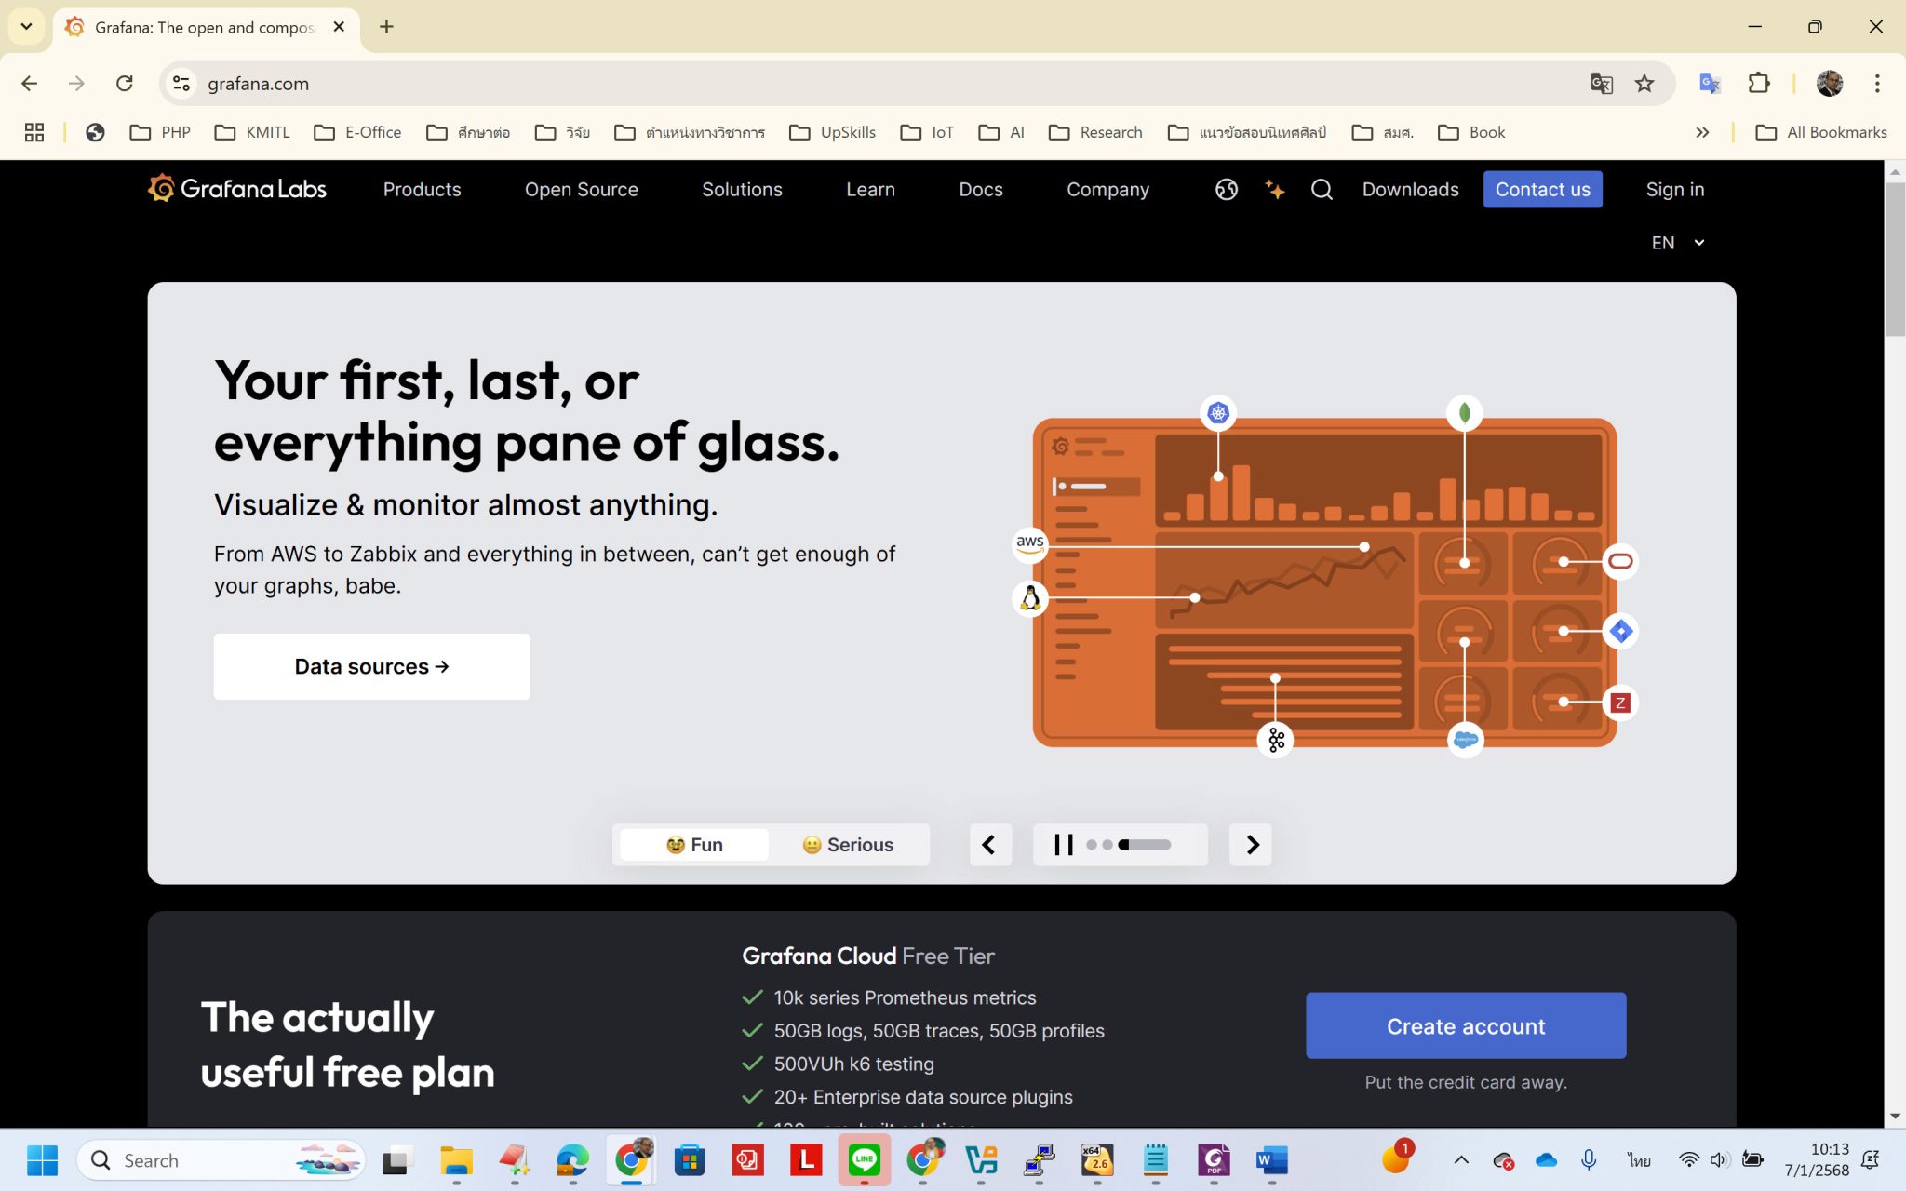Click the Grafana Labs logo
Viewport: 1906px width, 1191px height.
[x=235, y=189]
